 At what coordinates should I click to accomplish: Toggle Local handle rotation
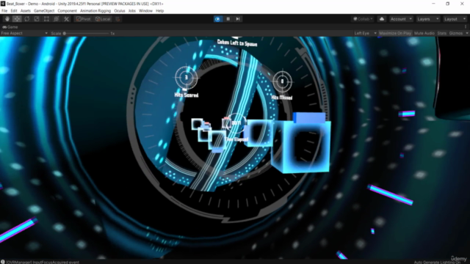coord(103,19)
